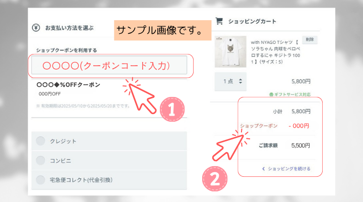The width and height of the screenshot is (363, 202).
Task: Click the pink number 2 badge
Action: (x=215, y=179)
